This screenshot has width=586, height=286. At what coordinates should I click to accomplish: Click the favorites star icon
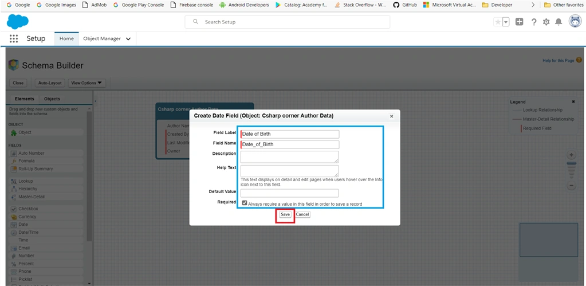[498, 22]
